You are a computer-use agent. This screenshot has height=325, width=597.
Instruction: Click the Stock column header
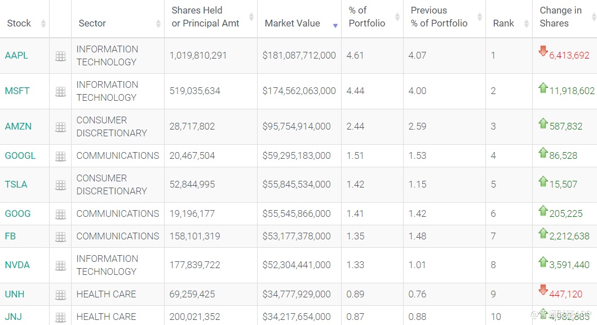click(19, 23)
